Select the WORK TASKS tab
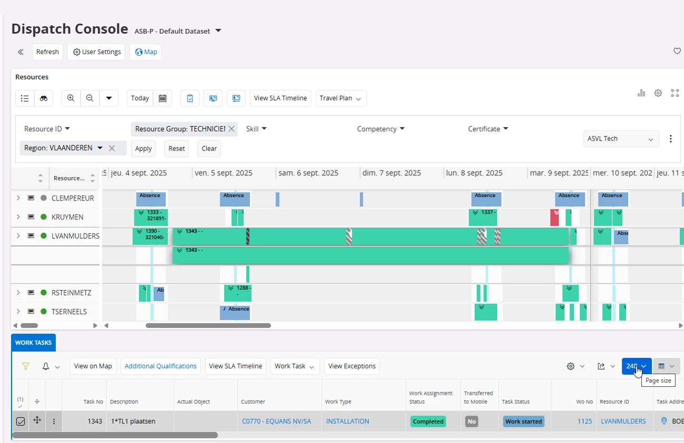Screen dimensions: 684x443 34,343
